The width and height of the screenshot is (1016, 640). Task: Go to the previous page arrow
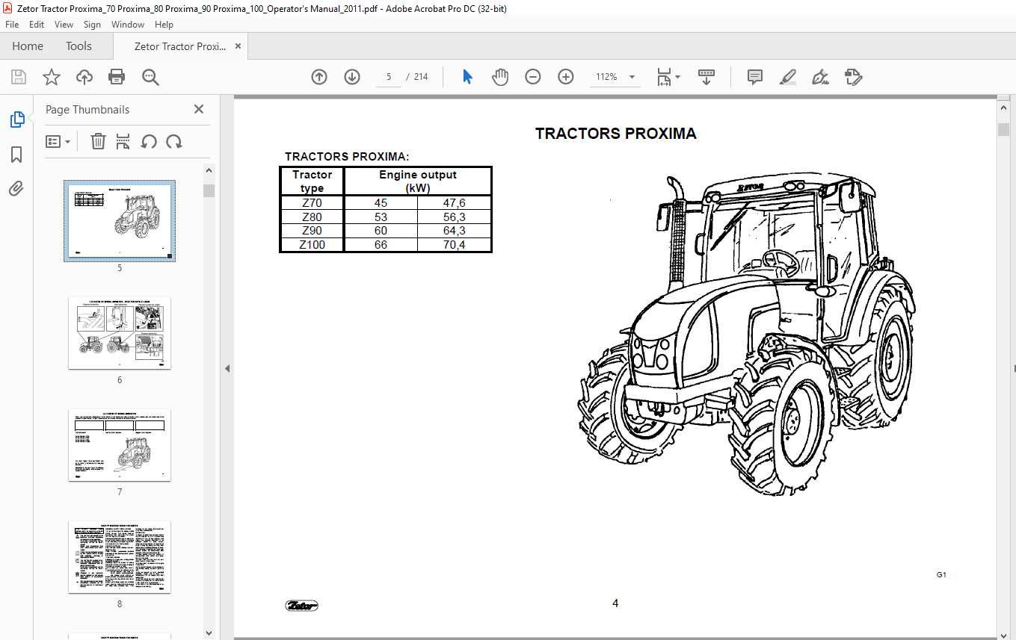click(x=319, y=77)
